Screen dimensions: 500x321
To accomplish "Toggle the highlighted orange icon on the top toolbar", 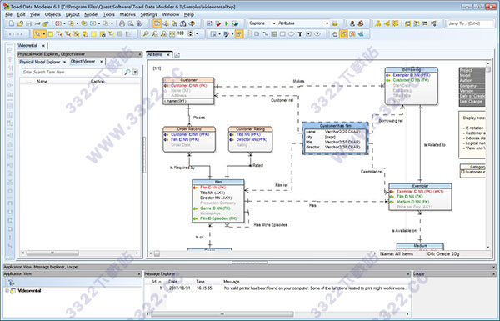I will tap(157, 23).
